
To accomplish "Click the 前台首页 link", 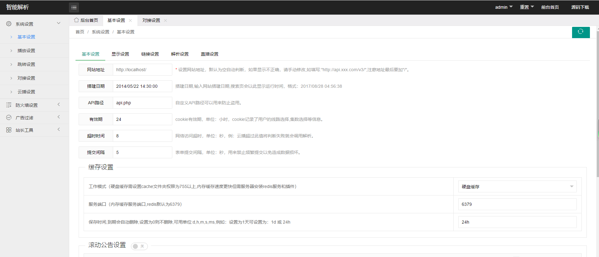I will [x=550, y=7].
